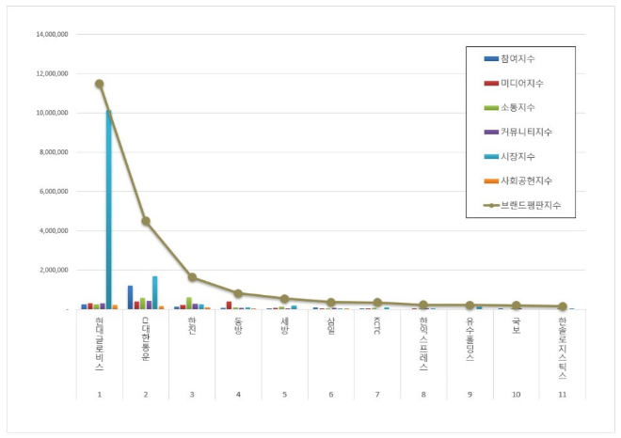Image resolution: width=621 pixels, height=438 pixels.
Task: Click the line data point above 한진
Action: [192, 277]
